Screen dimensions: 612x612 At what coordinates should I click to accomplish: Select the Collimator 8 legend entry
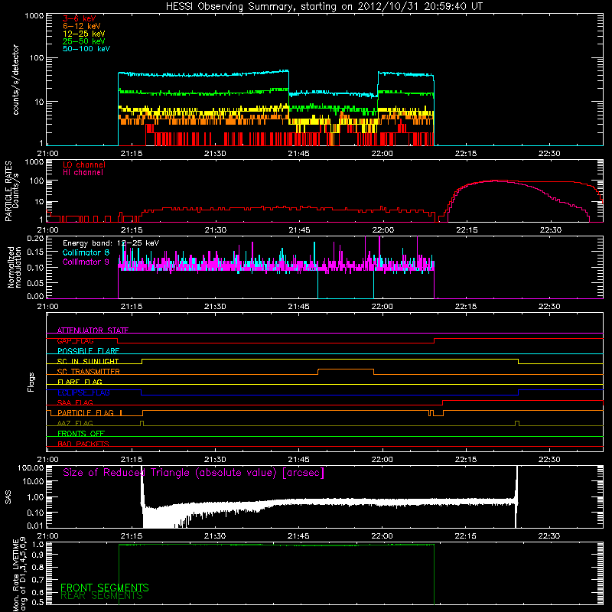(86, 252)
